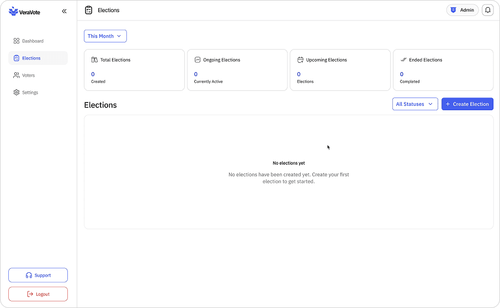This screenshot has height=308, width=500.
Task: Click the 'Currently Active' label
Action: coord(208,82)
